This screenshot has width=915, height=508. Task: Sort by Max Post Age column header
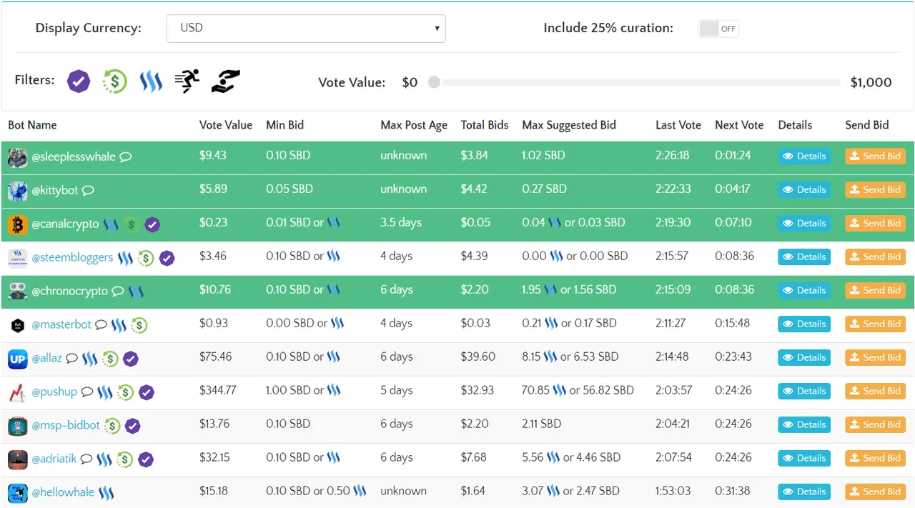(414, 125)
